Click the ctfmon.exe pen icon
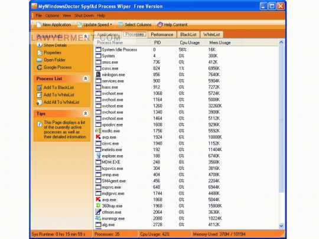 98,212
